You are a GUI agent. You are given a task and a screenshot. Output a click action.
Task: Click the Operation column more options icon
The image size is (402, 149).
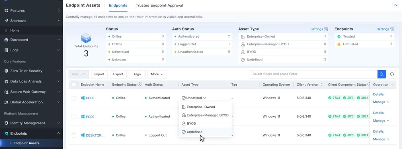click(x=392, y=85)
